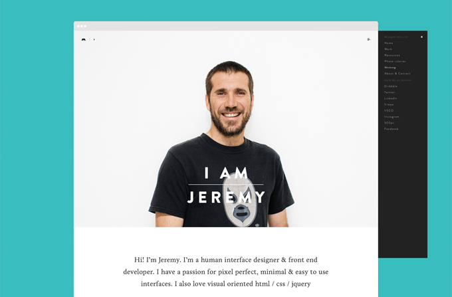The image size is (452, 297).
Task: Visit the Dribbble profile link
Action: pyautogui.click(x=391, y=86)
